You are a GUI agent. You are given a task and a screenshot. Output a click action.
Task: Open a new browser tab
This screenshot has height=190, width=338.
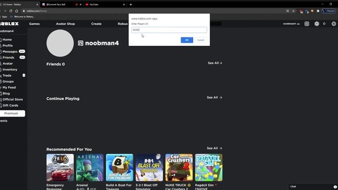(130, 5)
